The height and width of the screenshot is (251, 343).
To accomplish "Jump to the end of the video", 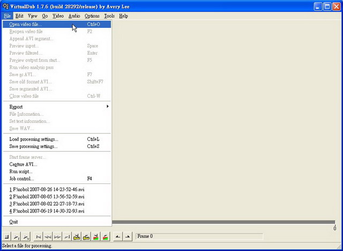I will (x=67, y=237).
